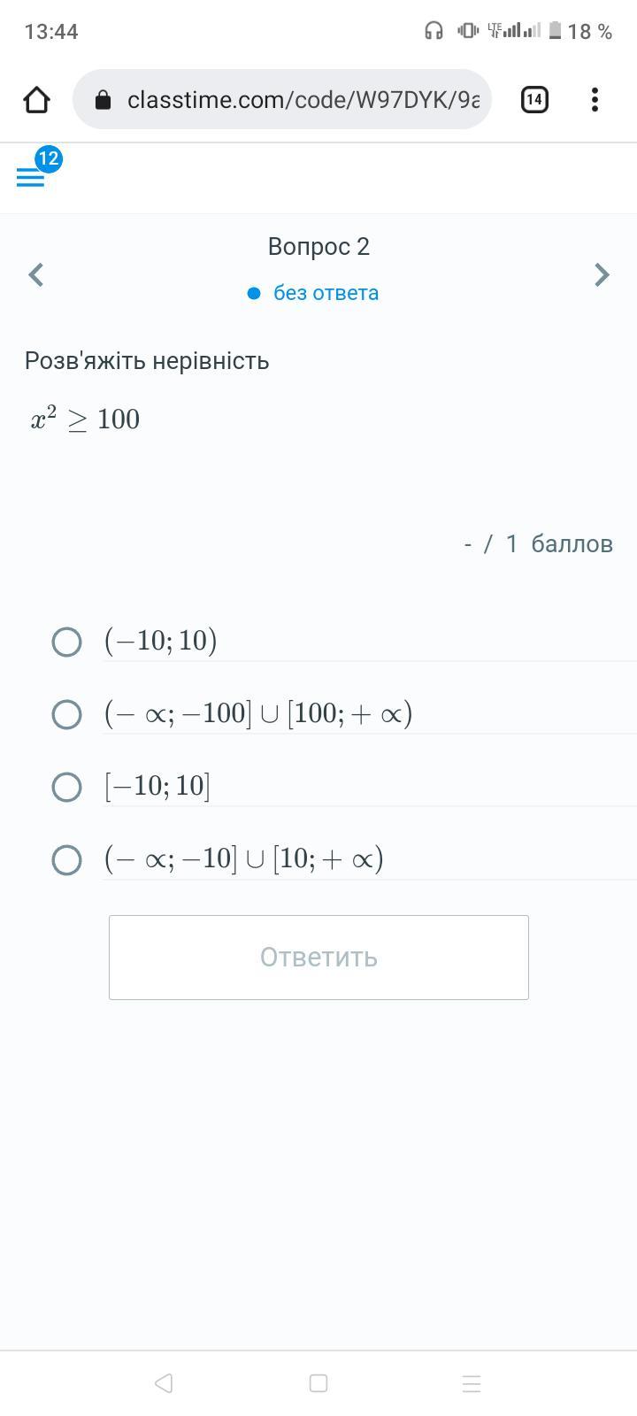
Task: Tap the browser home icon
Action: point(36,100)
